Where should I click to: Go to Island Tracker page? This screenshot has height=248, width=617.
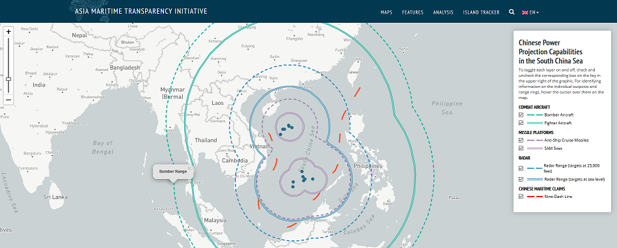481,12
